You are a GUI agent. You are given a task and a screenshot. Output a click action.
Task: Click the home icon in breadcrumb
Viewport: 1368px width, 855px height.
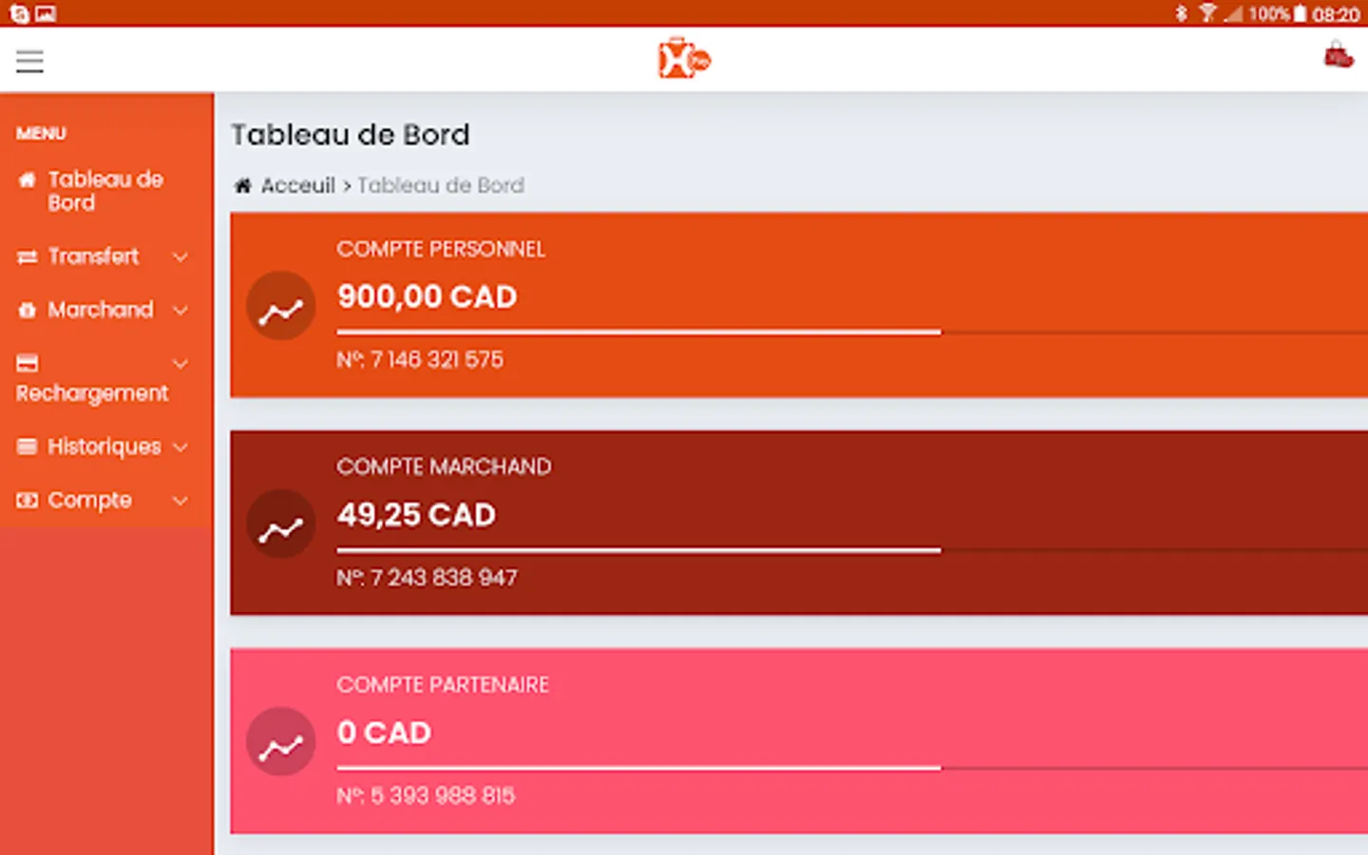pos(243,185)
